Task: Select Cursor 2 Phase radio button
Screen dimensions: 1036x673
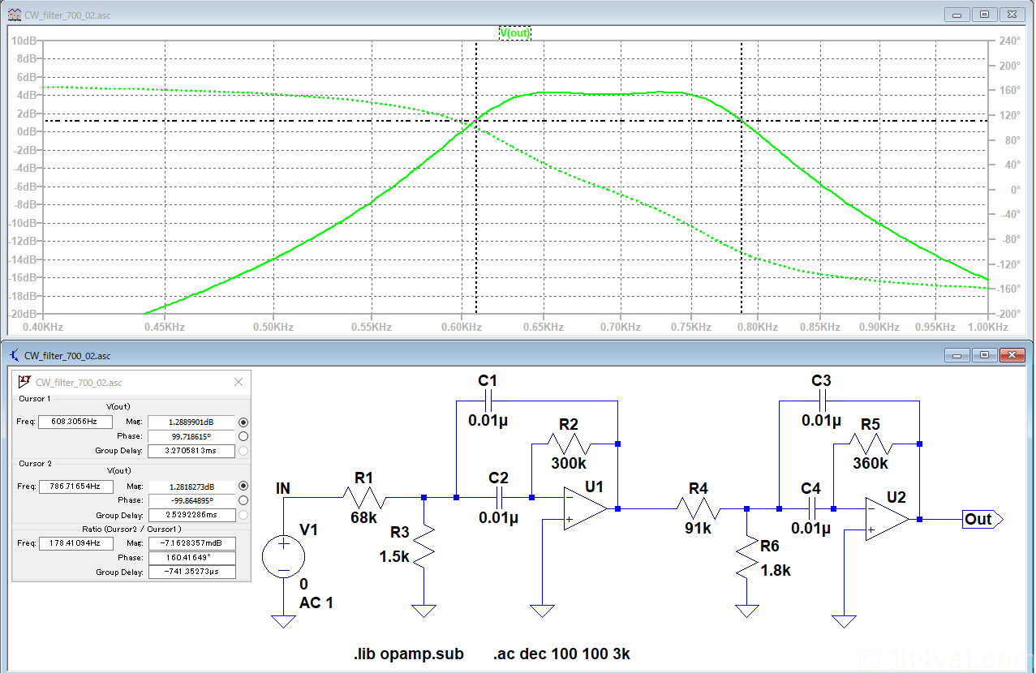Action: point(243,500)
